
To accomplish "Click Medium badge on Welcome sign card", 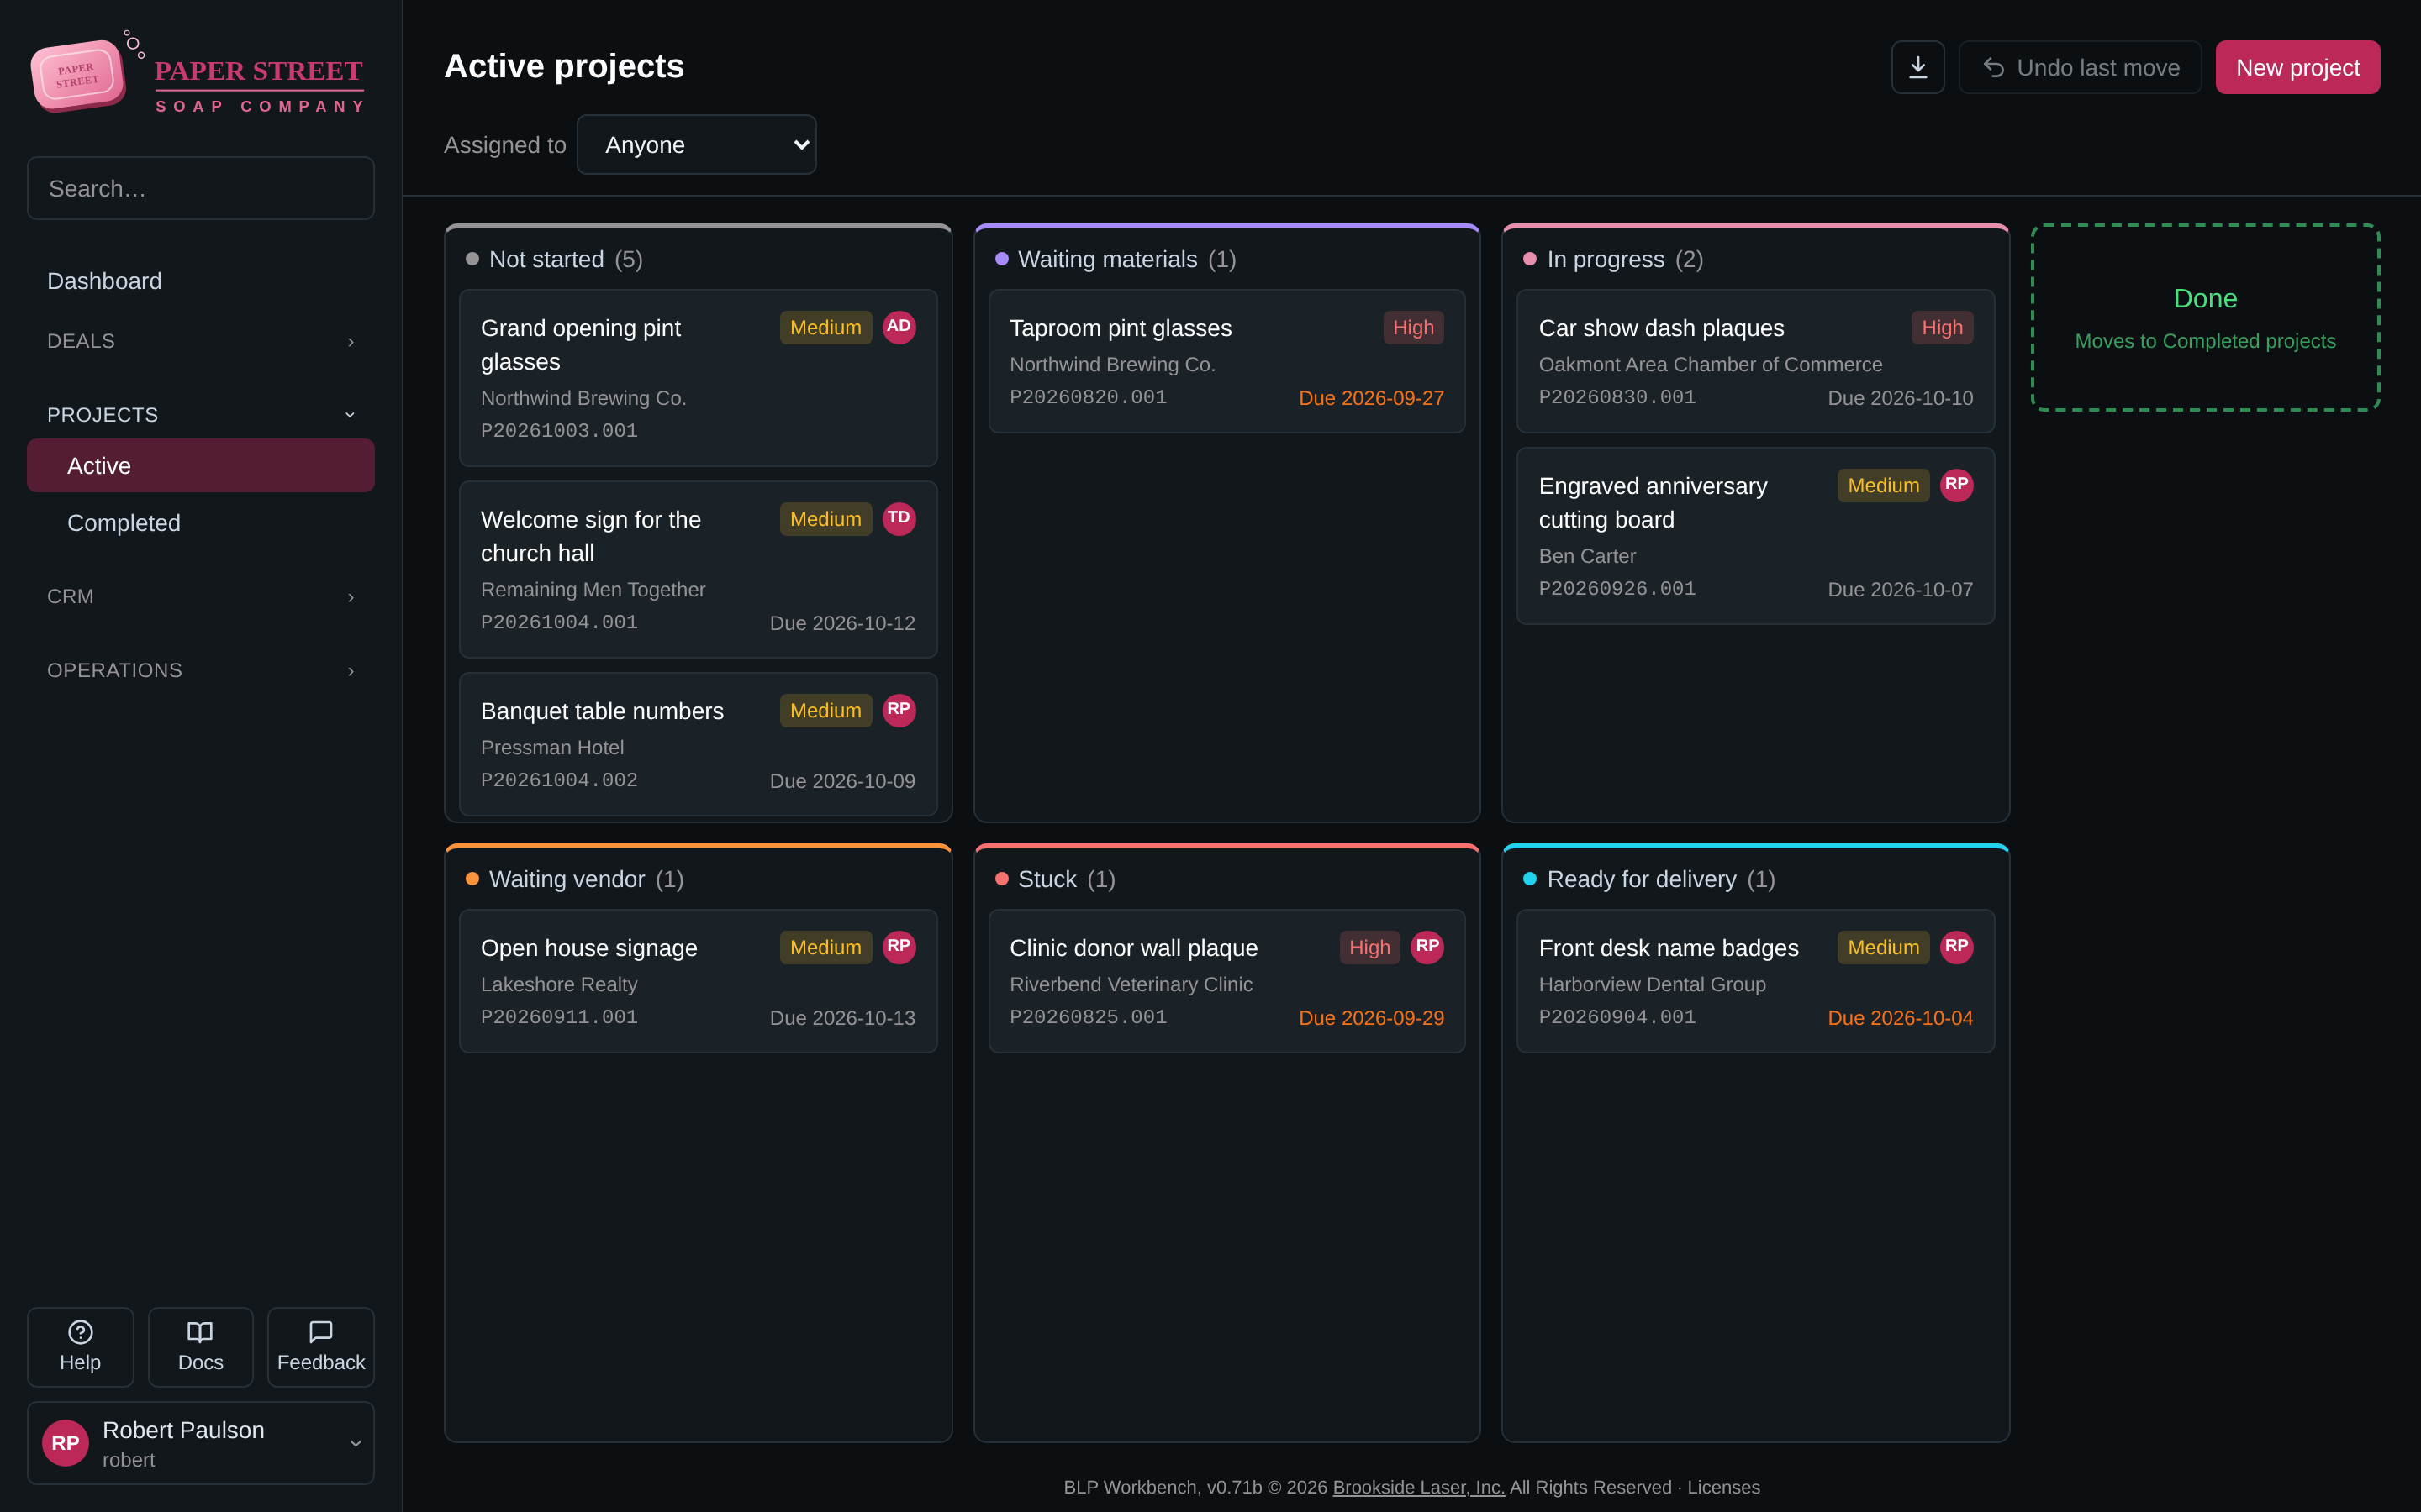I will coord(825,518).
